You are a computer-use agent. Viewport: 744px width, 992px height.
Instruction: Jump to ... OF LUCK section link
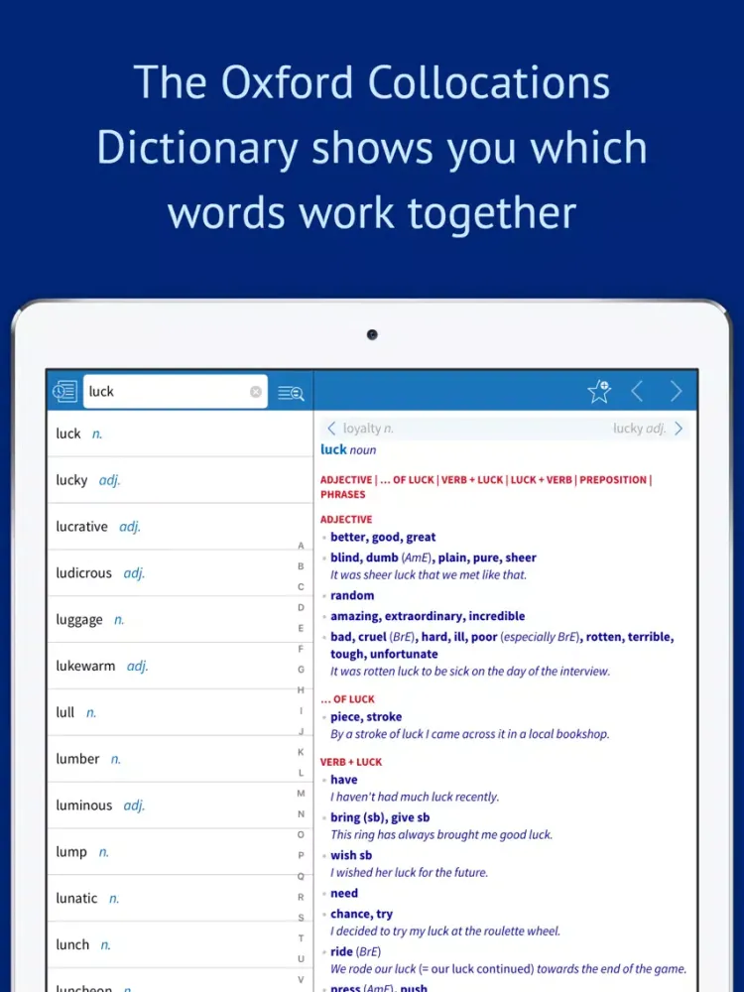point(407,480)
